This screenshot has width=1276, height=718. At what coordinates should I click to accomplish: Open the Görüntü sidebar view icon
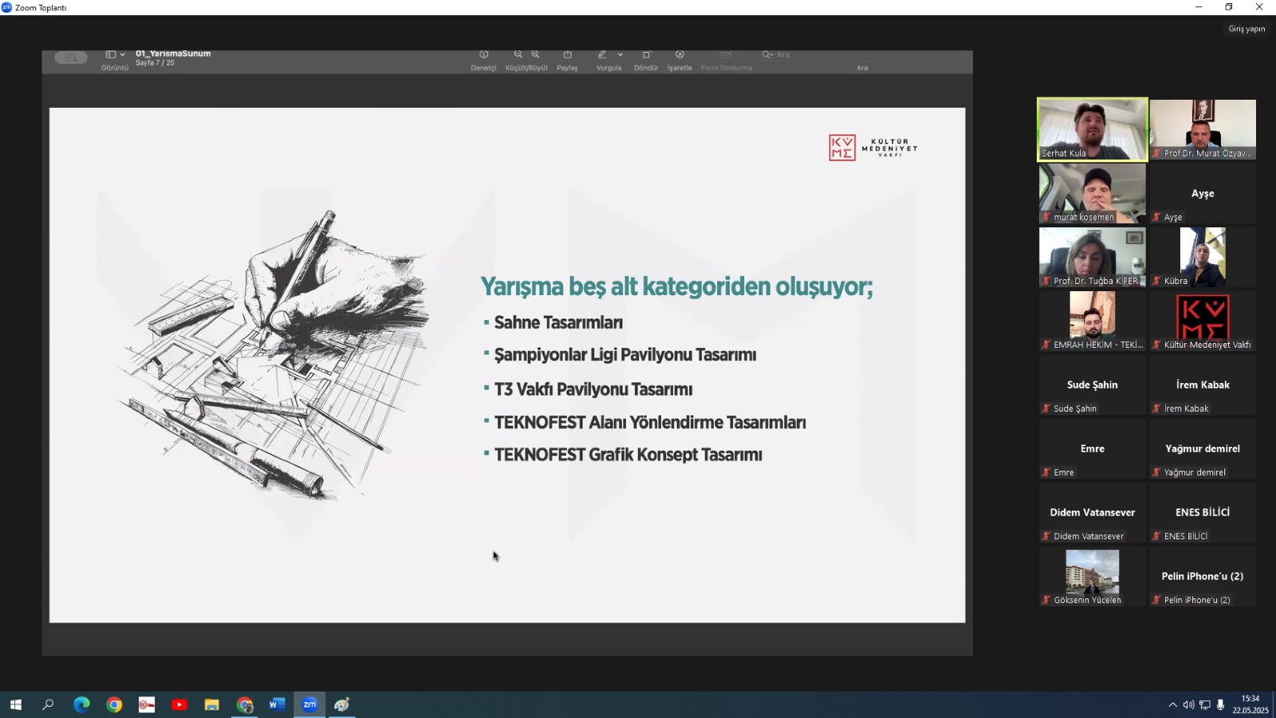tap(110, 54)
